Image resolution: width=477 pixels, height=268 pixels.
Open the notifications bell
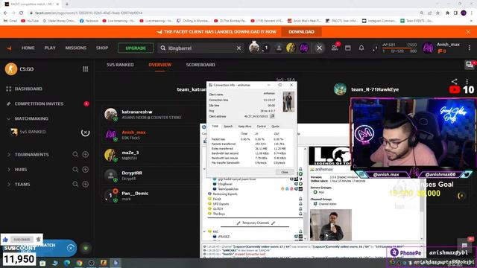361,48
